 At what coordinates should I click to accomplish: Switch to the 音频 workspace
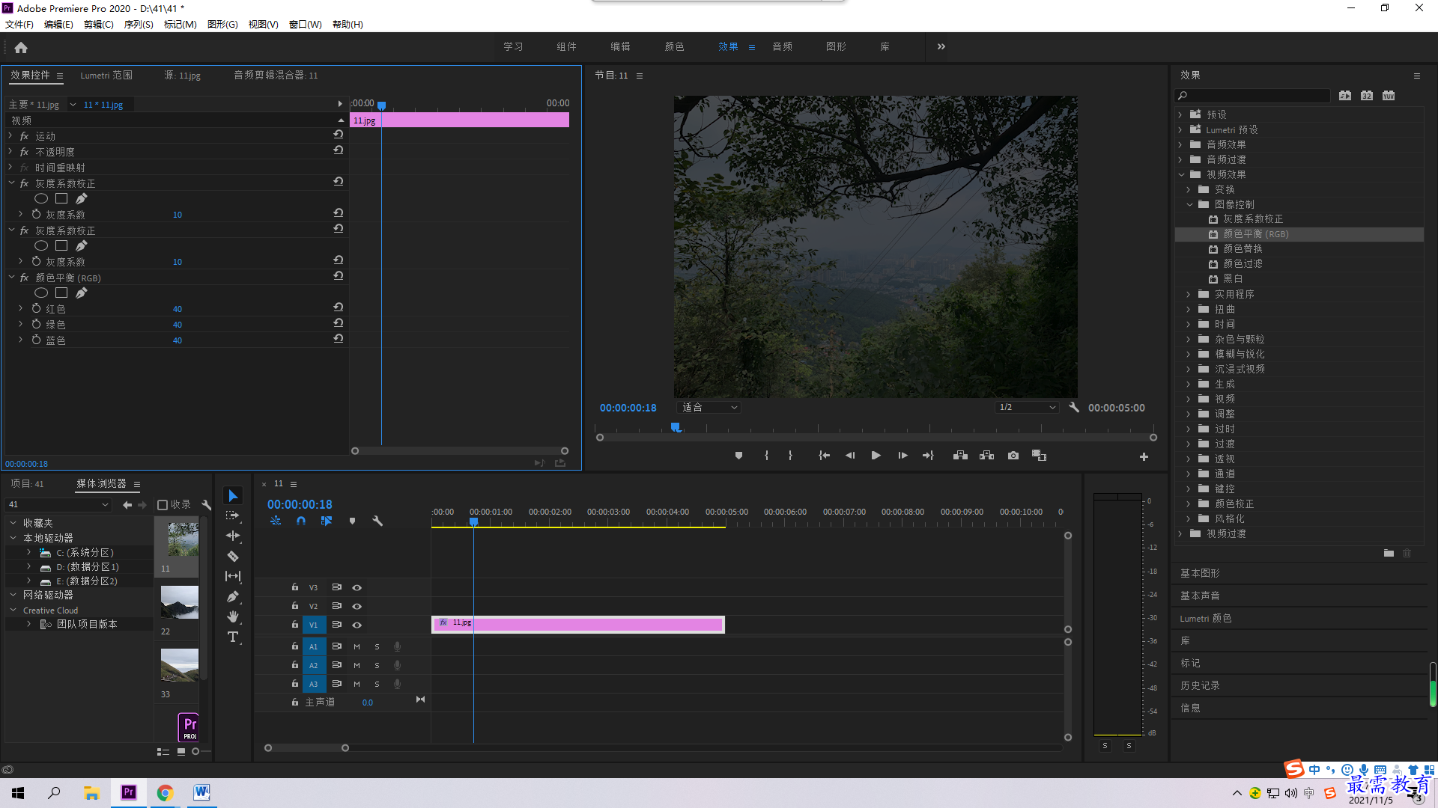click(x=782, y=46)
